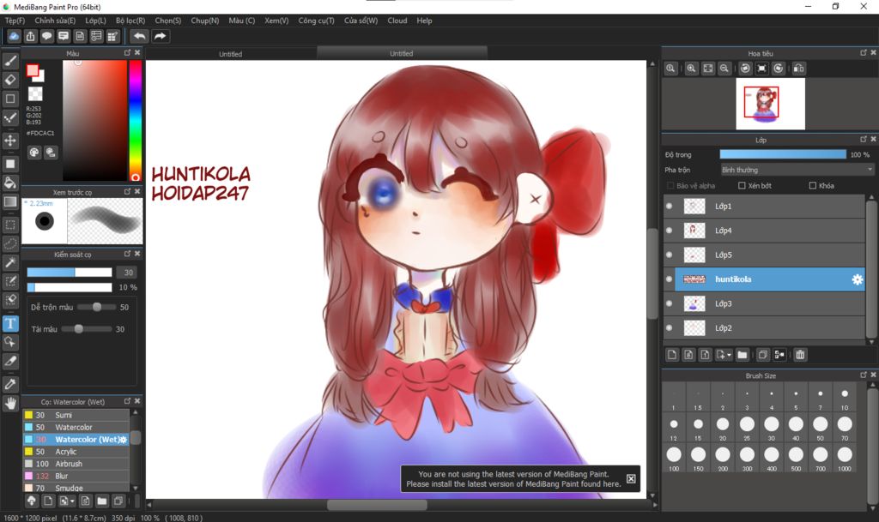Image resolution: width=879 pixels, height=522 pixels.
Task: Select the Lasso tool
Action: tap(10, 244)
